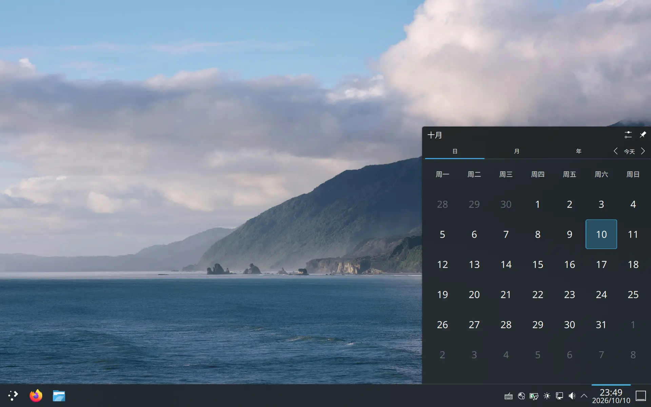Go to the previous month with left chevron

tap(615, 151)
